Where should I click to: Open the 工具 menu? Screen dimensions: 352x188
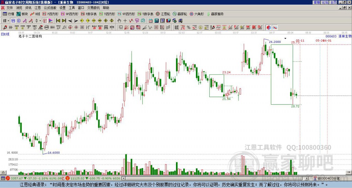click(72, 8)
